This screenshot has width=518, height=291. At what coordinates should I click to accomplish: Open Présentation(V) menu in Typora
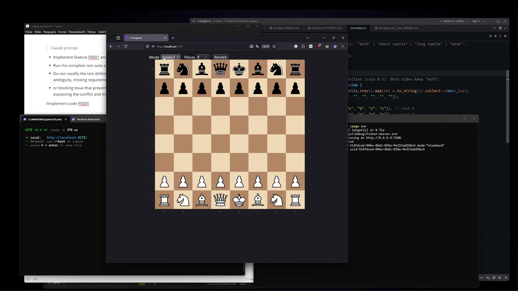point(77,32)
